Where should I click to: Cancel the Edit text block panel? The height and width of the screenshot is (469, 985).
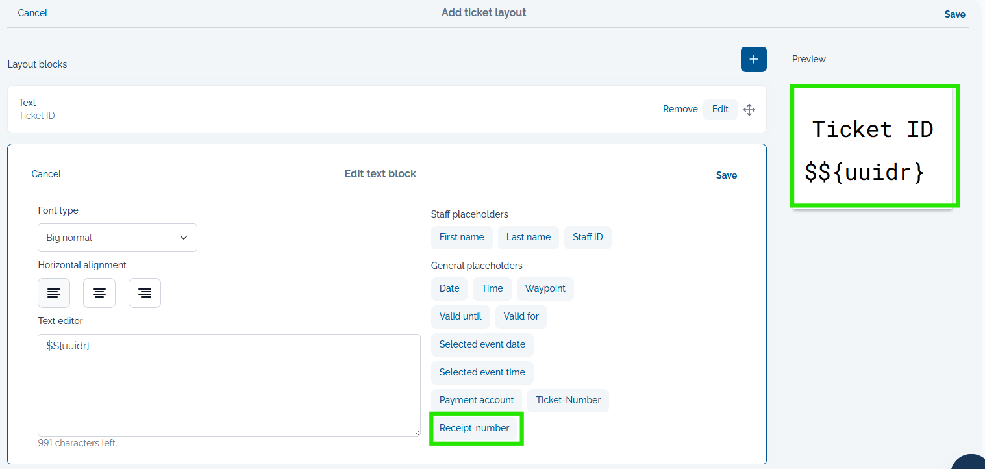(46, 174)
